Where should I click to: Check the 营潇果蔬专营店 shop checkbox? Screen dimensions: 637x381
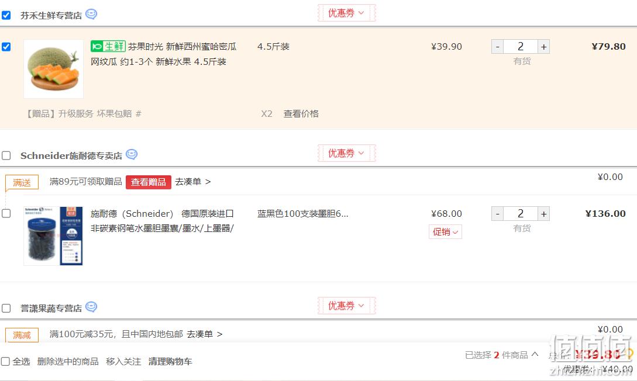click(6, 309)
